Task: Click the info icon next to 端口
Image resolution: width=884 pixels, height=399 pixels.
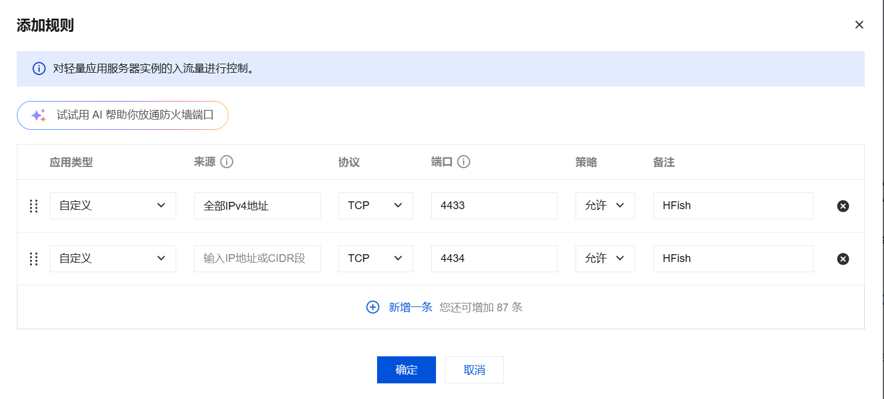Action: 464,162
